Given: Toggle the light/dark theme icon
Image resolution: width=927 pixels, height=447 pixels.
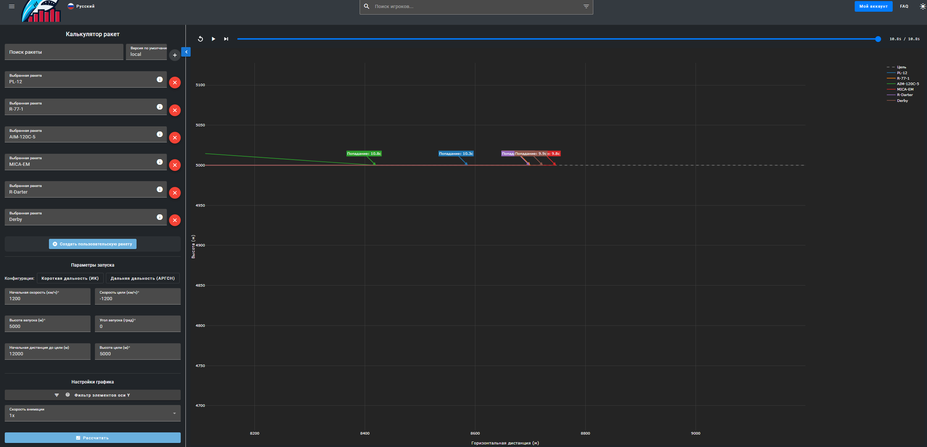Looking at the screenshot, I should tap(922, 6).
